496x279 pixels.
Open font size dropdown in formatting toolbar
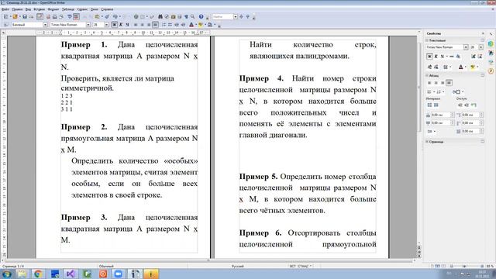click(107, 24)
